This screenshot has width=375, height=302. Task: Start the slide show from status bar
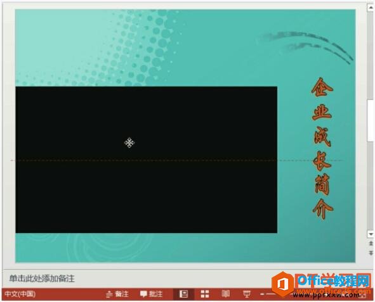[x=247, y=294]
